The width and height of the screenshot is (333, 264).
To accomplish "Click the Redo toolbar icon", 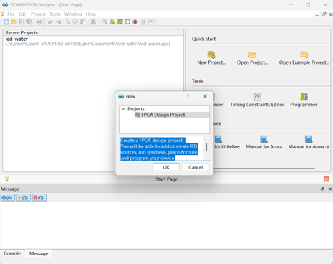I will [58, 22].
